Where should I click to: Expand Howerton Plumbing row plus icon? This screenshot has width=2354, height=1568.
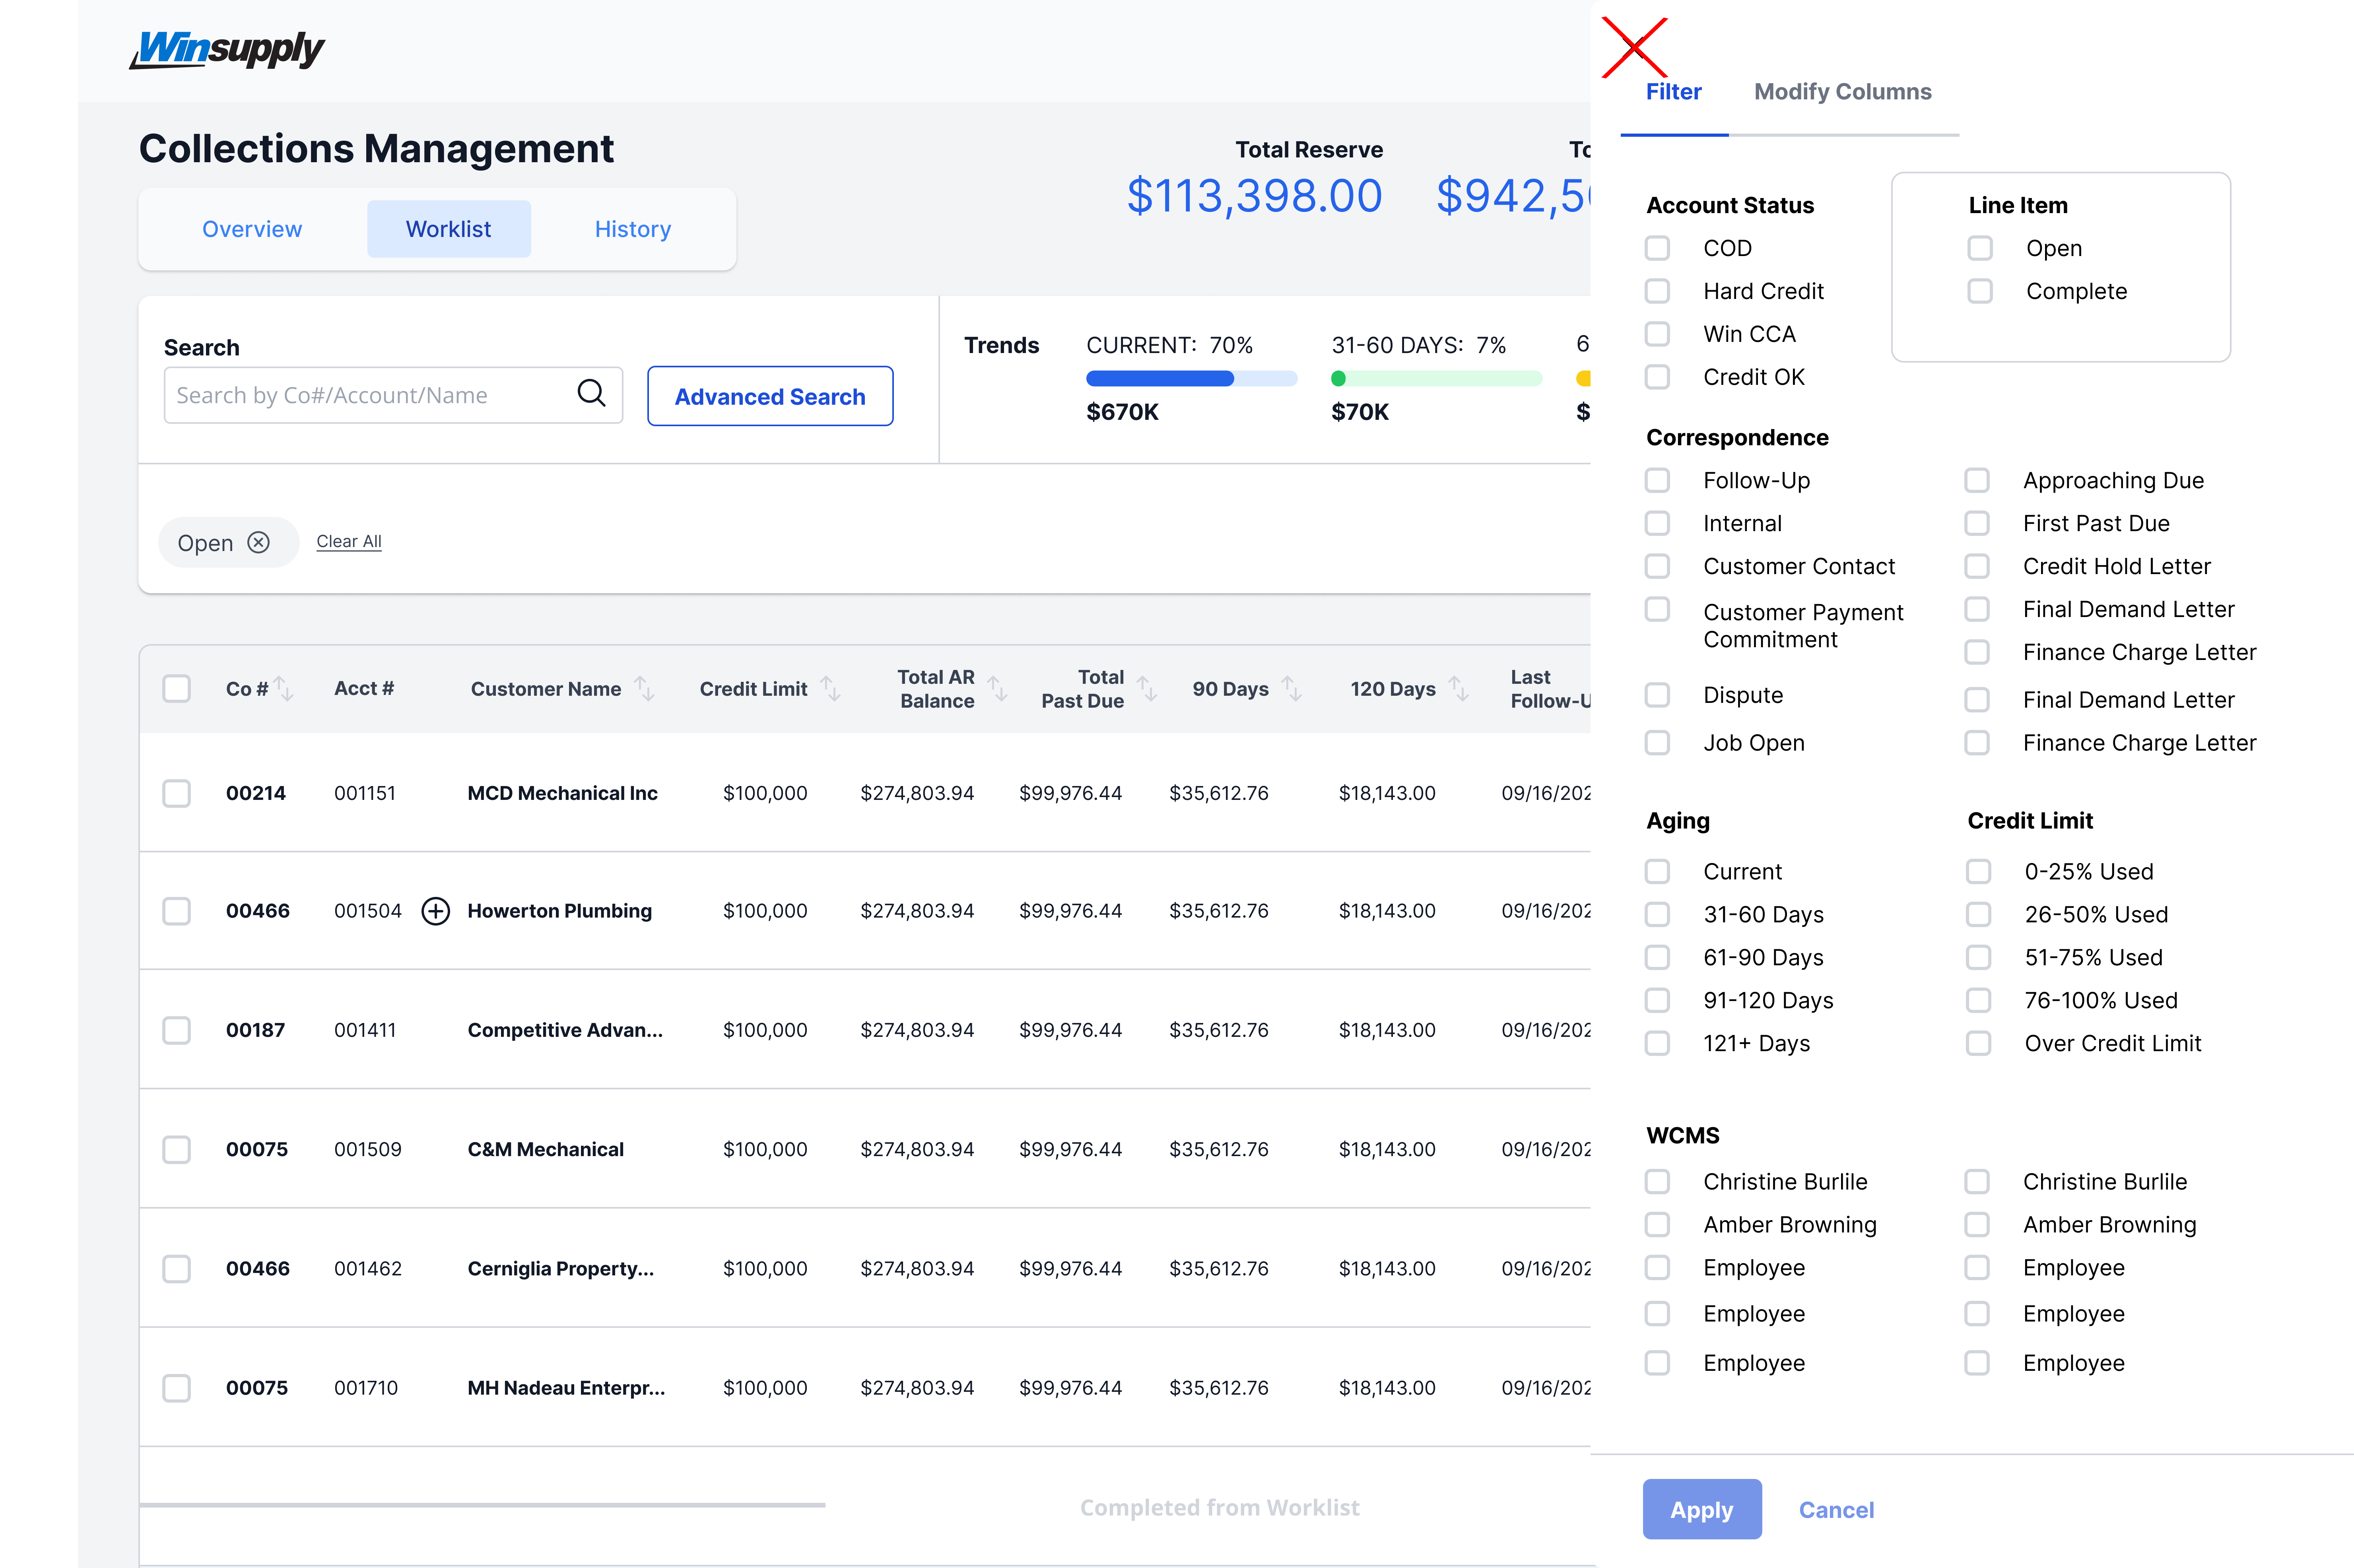coord(435,911)
